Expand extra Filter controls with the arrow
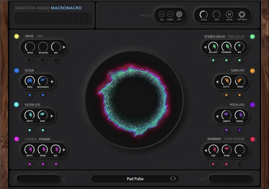 (x=52, y=82)
